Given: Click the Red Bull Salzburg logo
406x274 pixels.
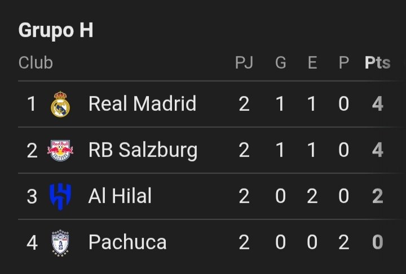Looking at the screenshot, I should (x=60, y=150).
